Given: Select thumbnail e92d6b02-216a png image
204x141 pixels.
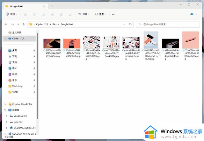Looking at the screenshot, I should pos(171,43).
